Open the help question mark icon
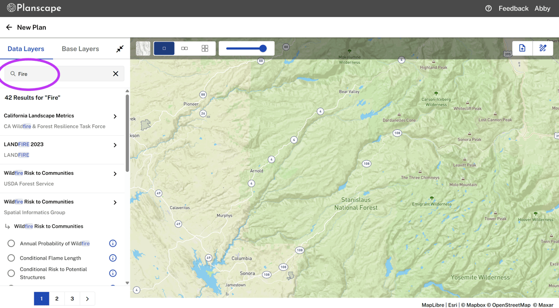The image size is (559, 308). (x=488, y=8)
